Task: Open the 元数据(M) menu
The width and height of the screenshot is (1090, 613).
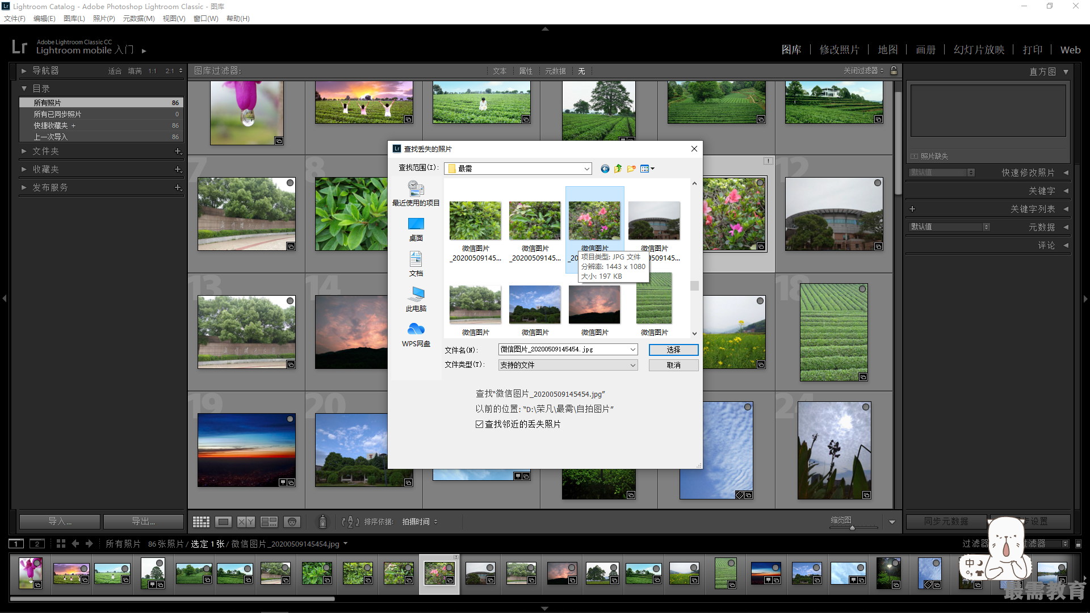Action: pyautogui.click(x=139, y=19)
